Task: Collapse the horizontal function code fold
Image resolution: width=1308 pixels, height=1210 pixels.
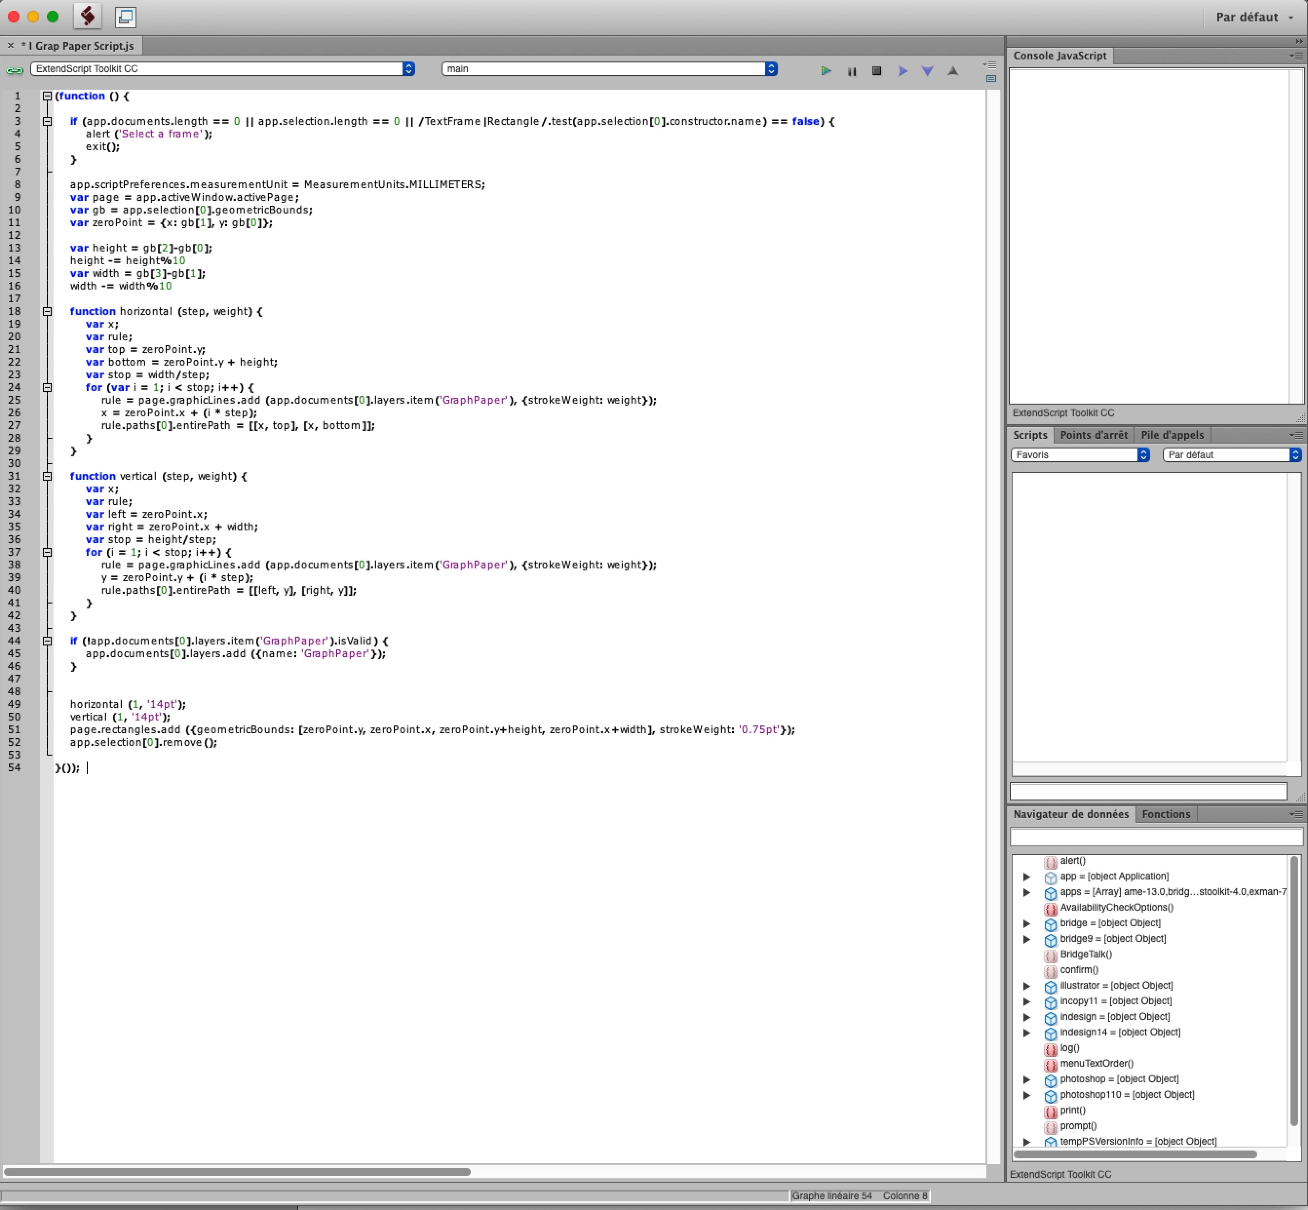Action: 47,312
